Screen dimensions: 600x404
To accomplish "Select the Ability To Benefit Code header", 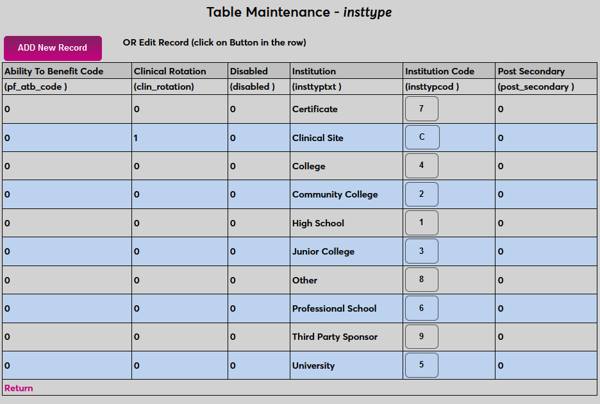I will tap(54, 71).
